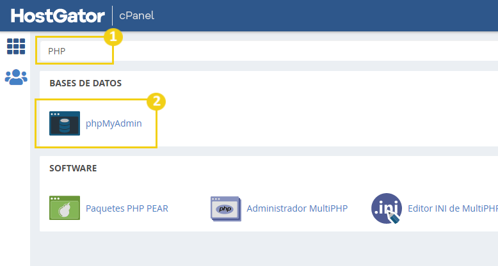Screen dimensions: 498x266
Task: Open the User Manager people icon
Action: pos(16,77)
